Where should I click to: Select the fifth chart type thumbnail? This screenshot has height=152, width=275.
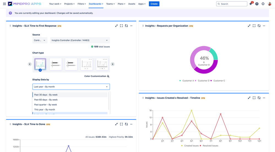point(102,64)
